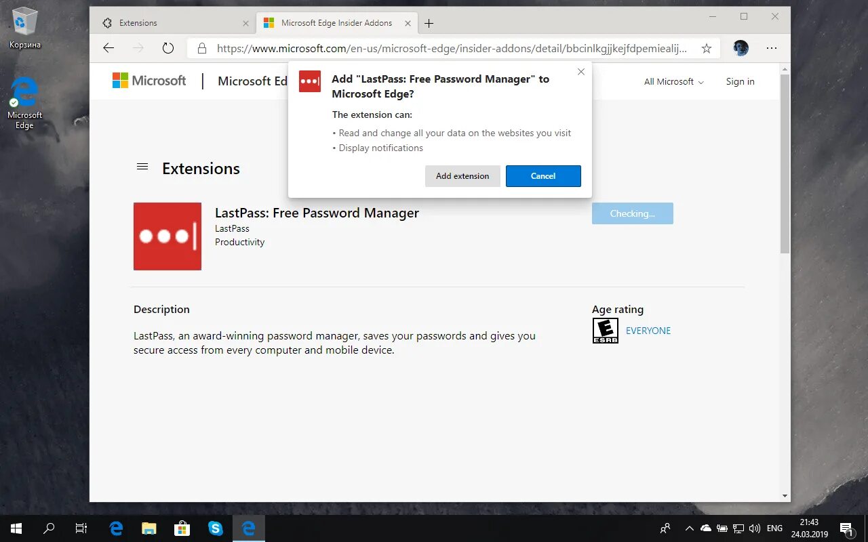Click the Microsoft logo

pyautogui.click(x=149, y=81)
